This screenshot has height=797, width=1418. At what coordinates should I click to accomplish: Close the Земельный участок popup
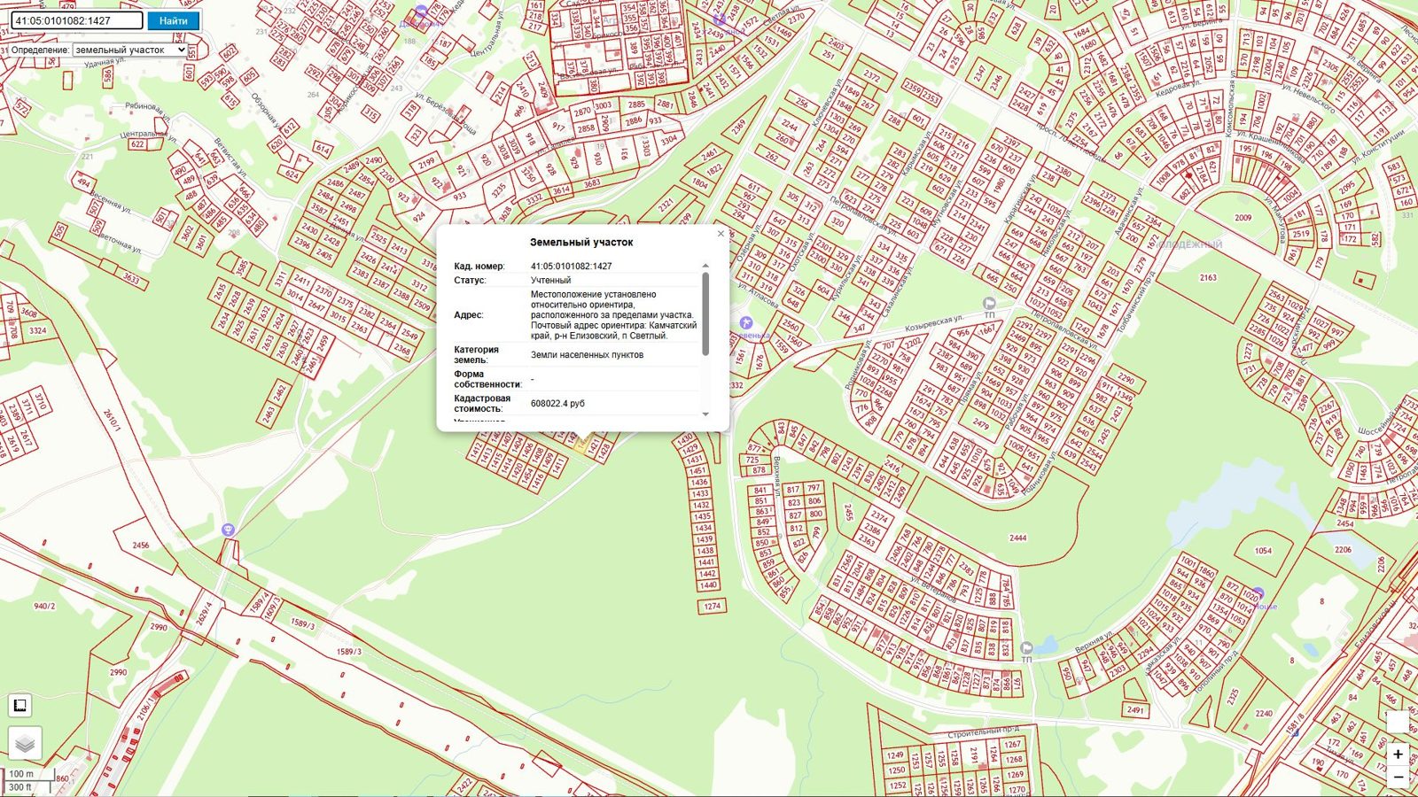pos(721,234)
